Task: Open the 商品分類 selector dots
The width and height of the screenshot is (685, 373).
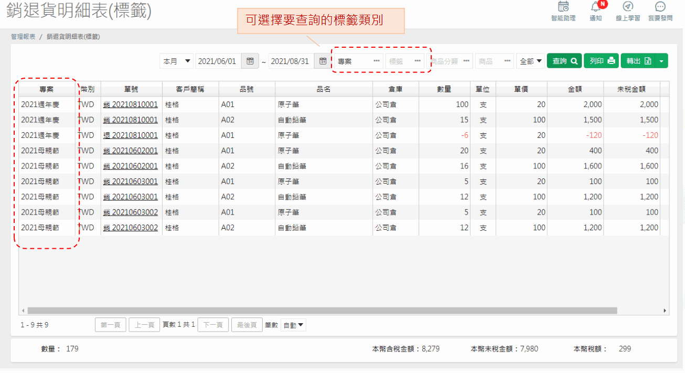Action: coord(467,61)
